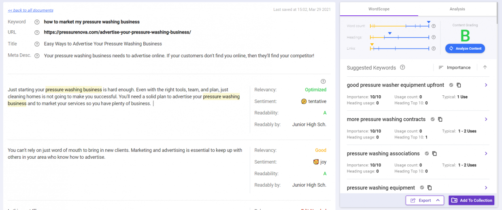
Task: Click Word count progress bar
Action: pos(400,26)
